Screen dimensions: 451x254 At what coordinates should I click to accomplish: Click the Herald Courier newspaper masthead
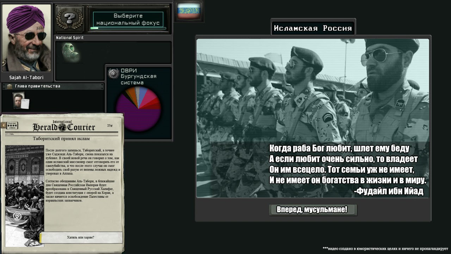[x=64, y=126]
